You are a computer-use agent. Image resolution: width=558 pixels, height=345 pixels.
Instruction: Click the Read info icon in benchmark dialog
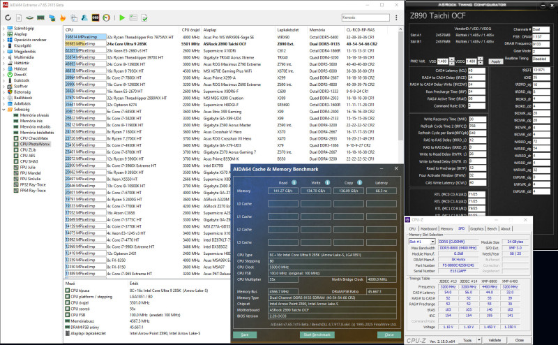coord(294,182)
